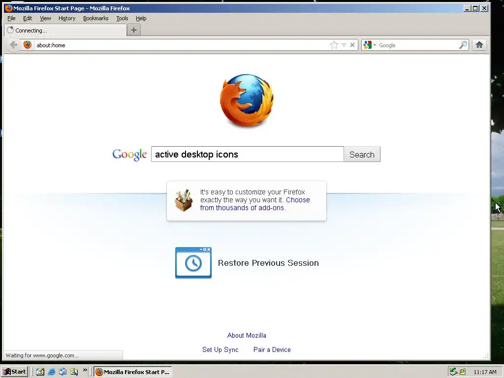The height and width of the screenshot is (378, 504).
Task: Launch the notepad icon in Quick Launch
Action: coord(40,372)
